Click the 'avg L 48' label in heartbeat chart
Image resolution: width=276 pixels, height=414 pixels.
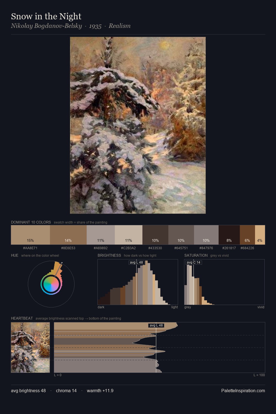pos(156,325)
